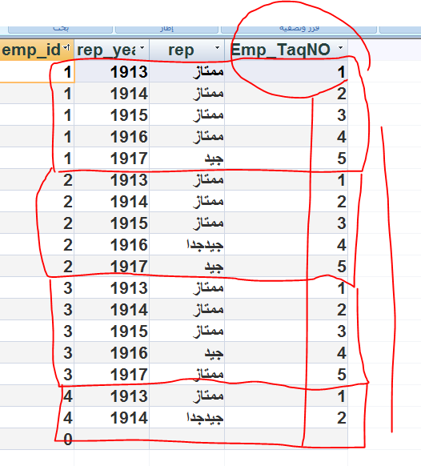This screenshot has width=421, height=466.
Task: Click year 1913 cell for emp_id 3
Action: 112,288
